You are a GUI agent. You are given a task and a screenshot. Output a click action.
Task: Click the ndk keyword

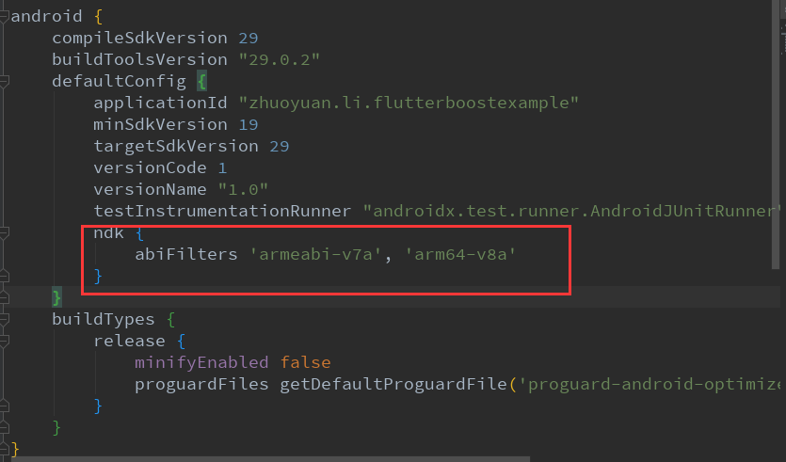point(109,233)
